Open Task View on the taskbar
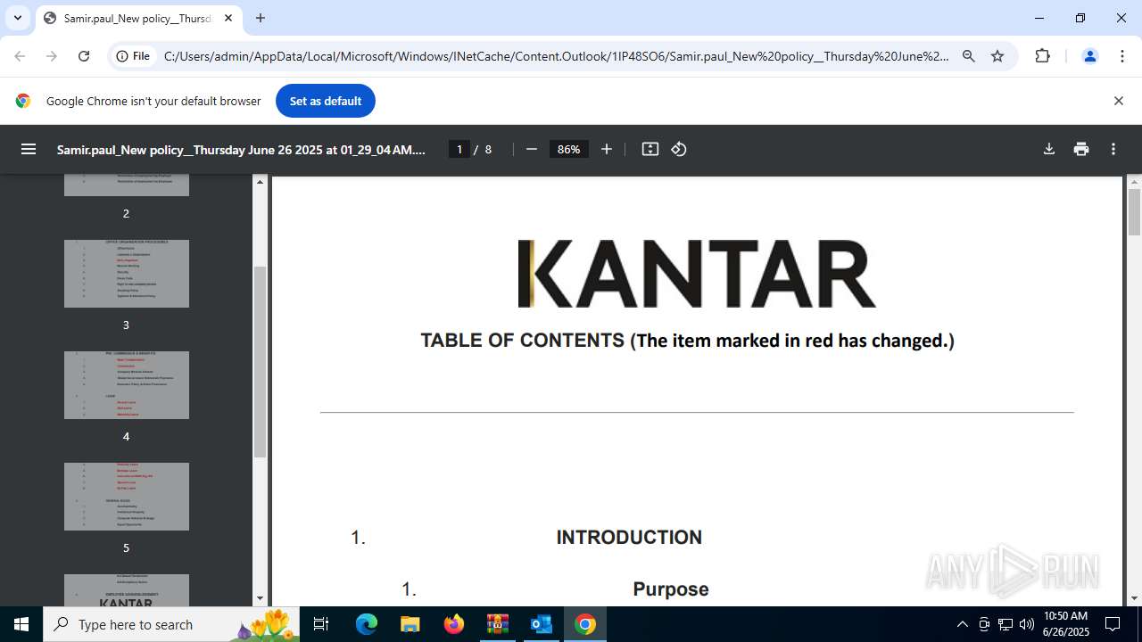The width and height of the screenshot is (1142, 642). point(322,624)
